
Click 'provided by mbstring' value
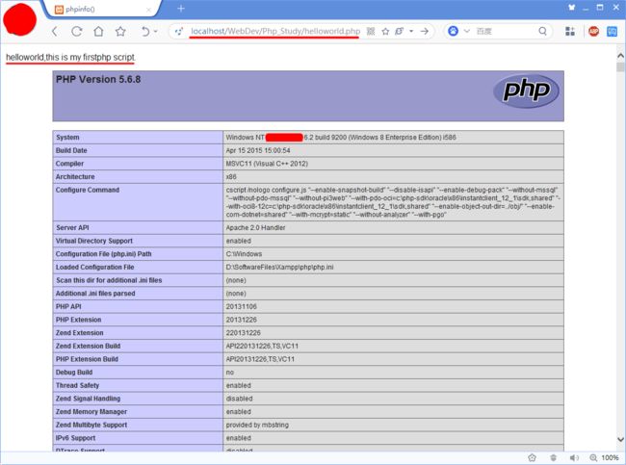pos(257,426)
